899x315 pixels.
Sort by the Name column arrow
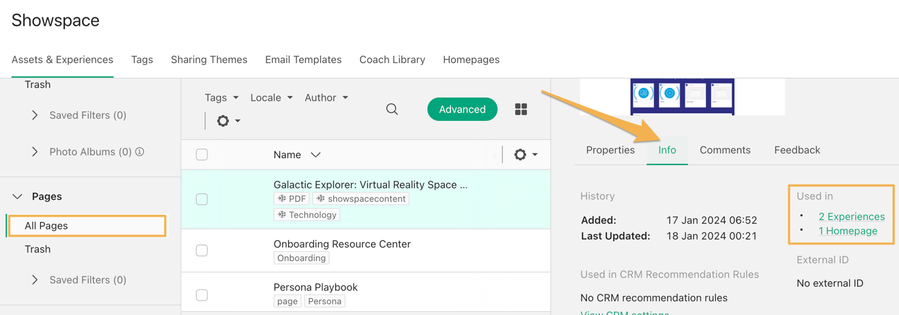(316, 155)
